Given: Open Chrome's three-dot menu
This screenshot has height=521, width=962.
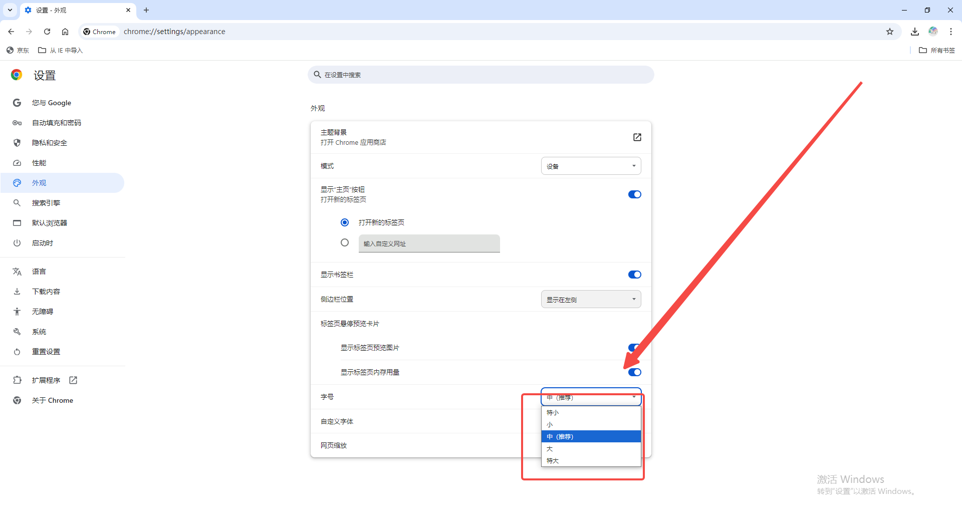Looking at the screenshot, I should point(951,32).
